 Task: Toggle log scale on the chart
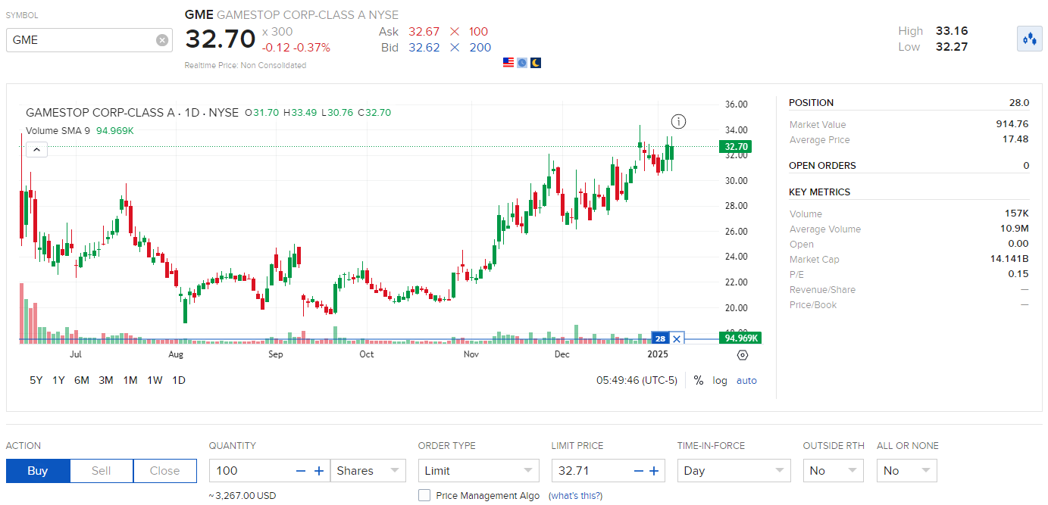pyautogui.click(x=719, y=380)
